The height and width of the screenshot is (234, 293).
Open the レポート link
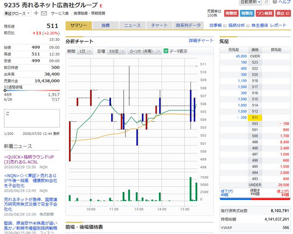coord(278,25)
